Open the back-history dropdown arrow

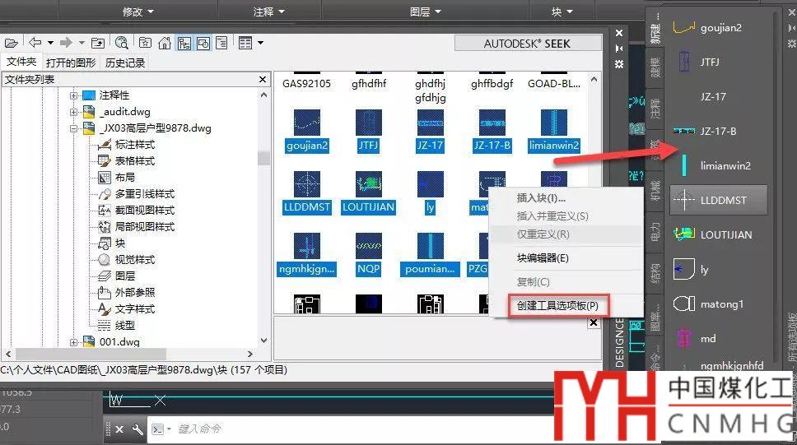coord(50,43)
